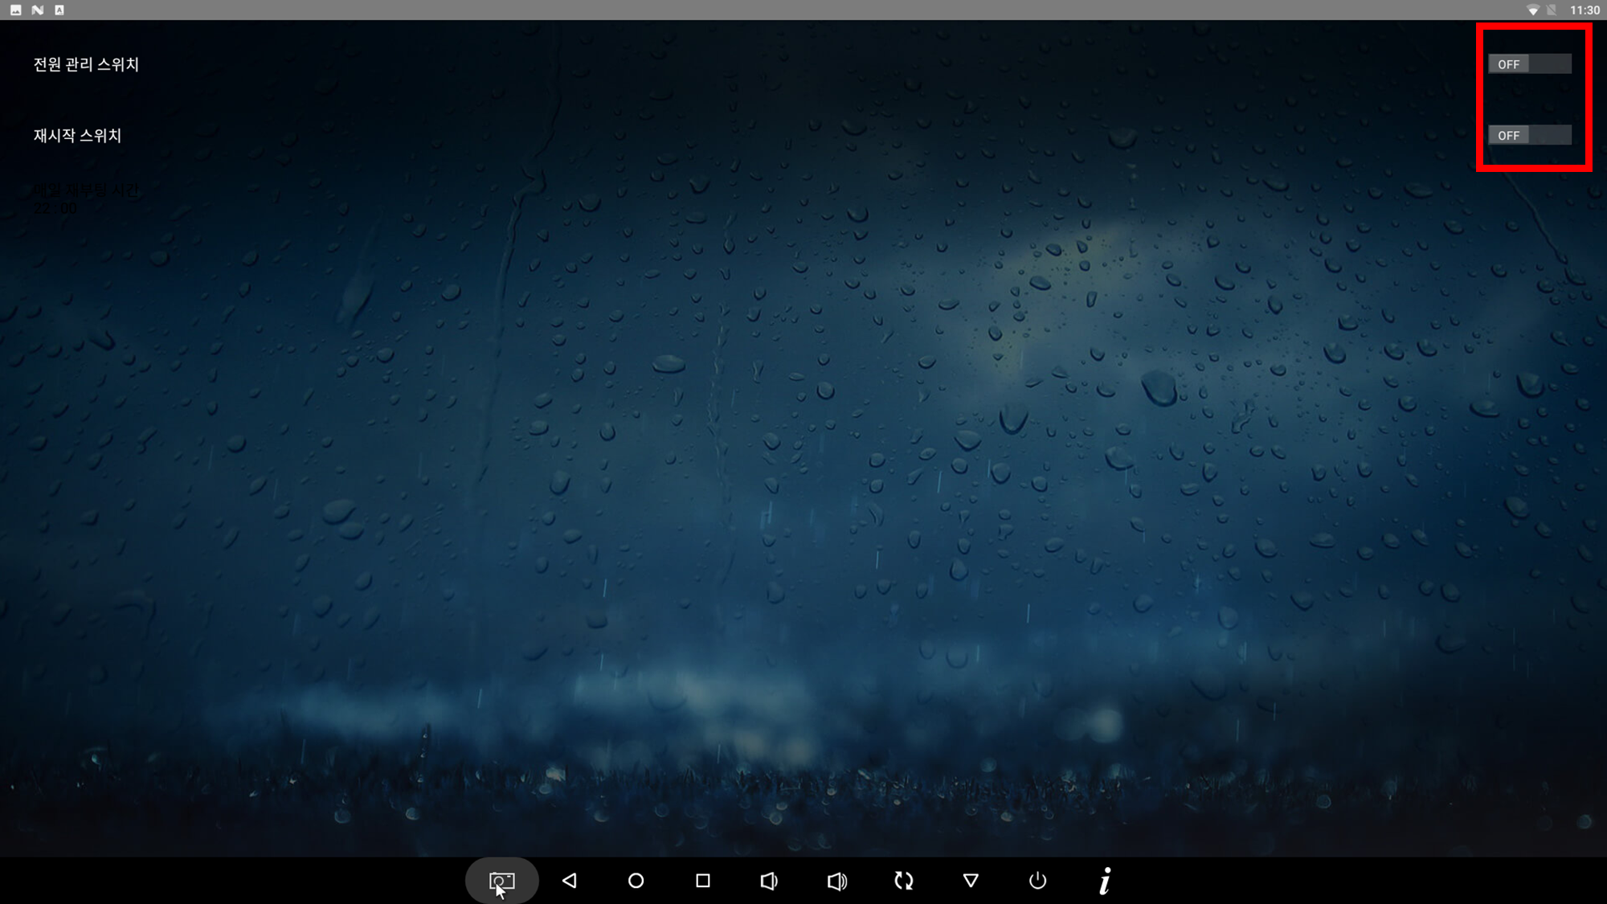This screenshot has width=1607, height=904.
Task: Raise volume with the volume up icon
Action: pos(836,881)
